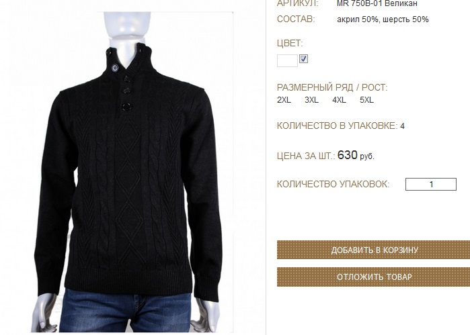The height and width of the screenshot is (335, 470).
Task: Click the ЦЕНА ЗА ШТ. label
Action: tap(306, 156)
